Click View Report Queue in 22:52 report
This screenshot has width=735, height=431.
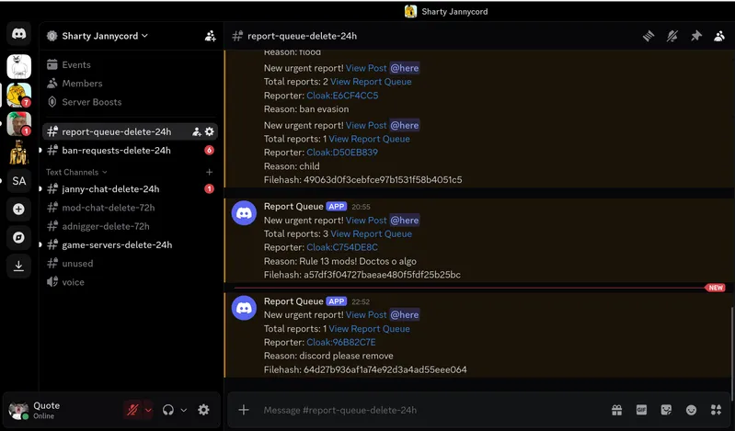point(370,329)
